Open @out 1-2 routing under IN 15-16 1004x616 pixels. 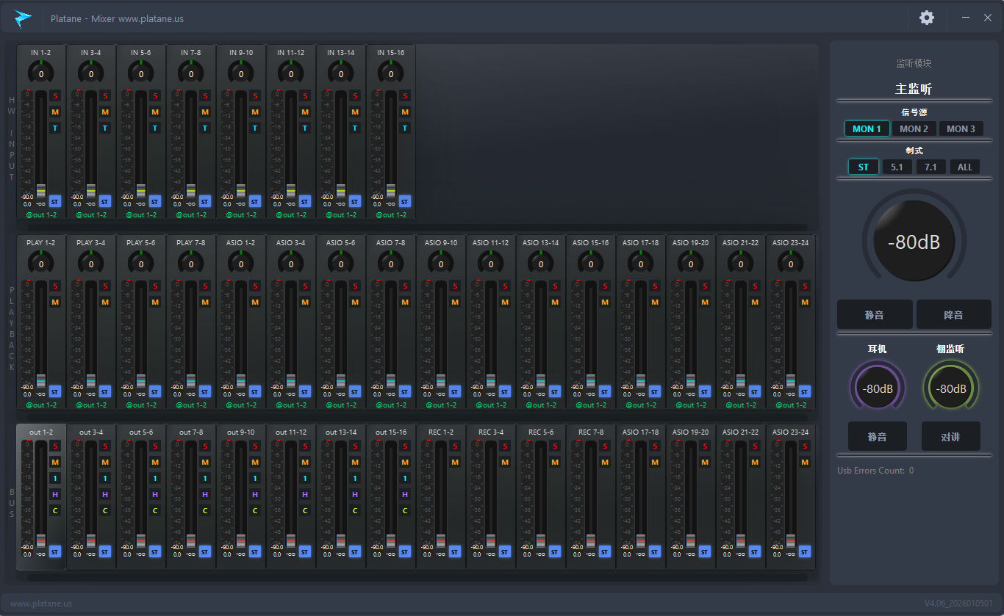tap(391, 215)
